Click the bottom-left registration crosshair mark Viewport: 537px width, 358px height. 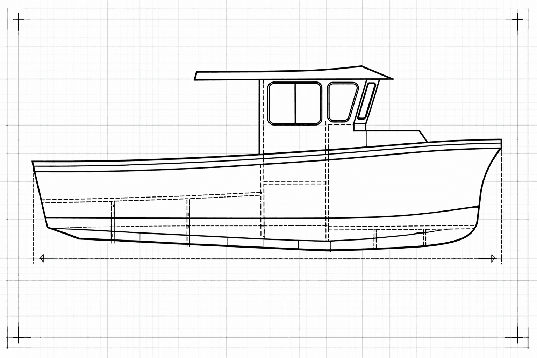pyautogui.click(x=19, y=338)
